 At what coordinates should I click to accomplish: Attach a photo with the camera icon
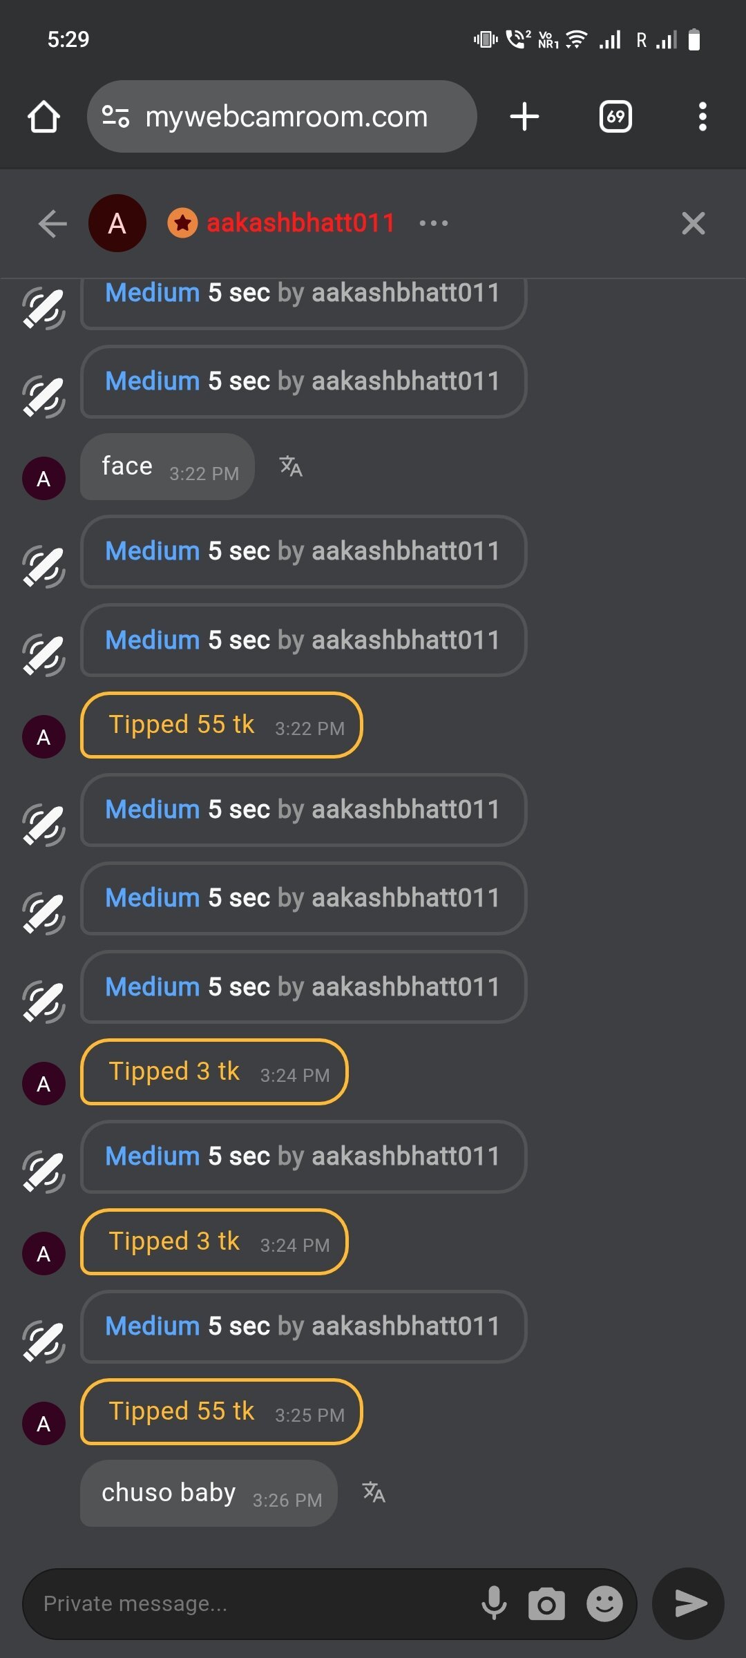(x=546, y=1604)
